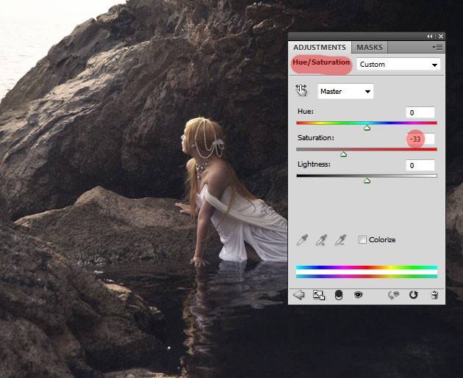Screen dimensions: 463x378
Task: Select the on-image targeted adjustment hand tool
Action: 301,90
